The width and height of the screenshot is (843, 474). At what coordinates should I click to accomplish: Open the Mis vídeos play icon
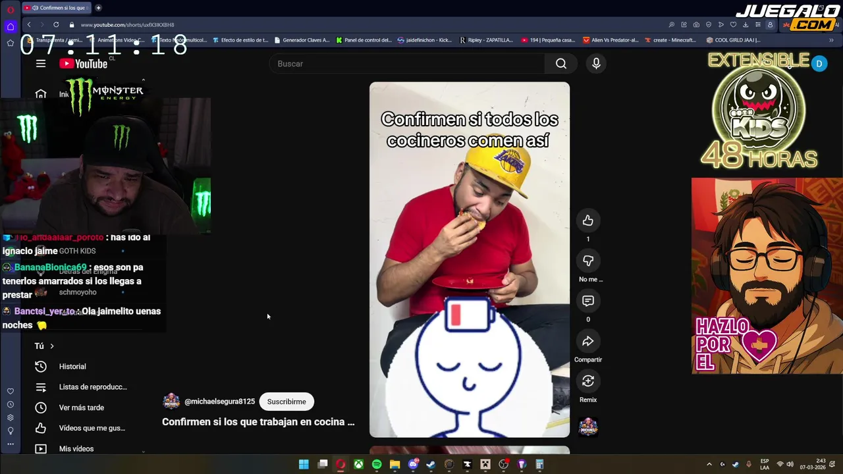41,449
